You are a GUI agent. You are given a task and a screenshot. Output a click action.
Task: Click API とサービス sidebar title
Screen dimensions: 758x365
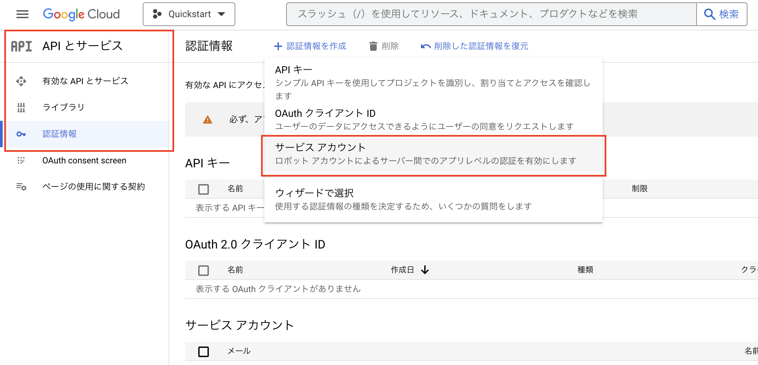point(83,46)
